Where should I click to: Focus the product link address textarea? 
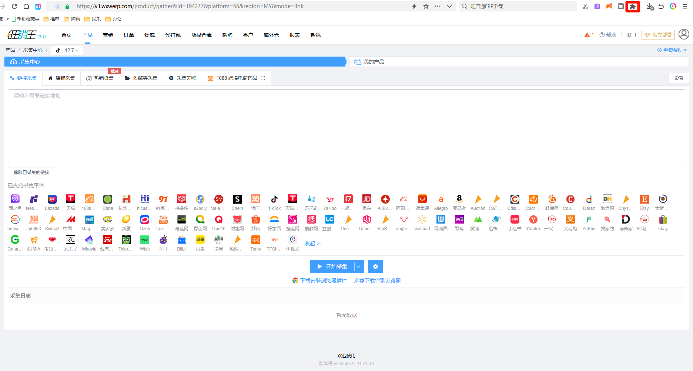click(346, 126)
